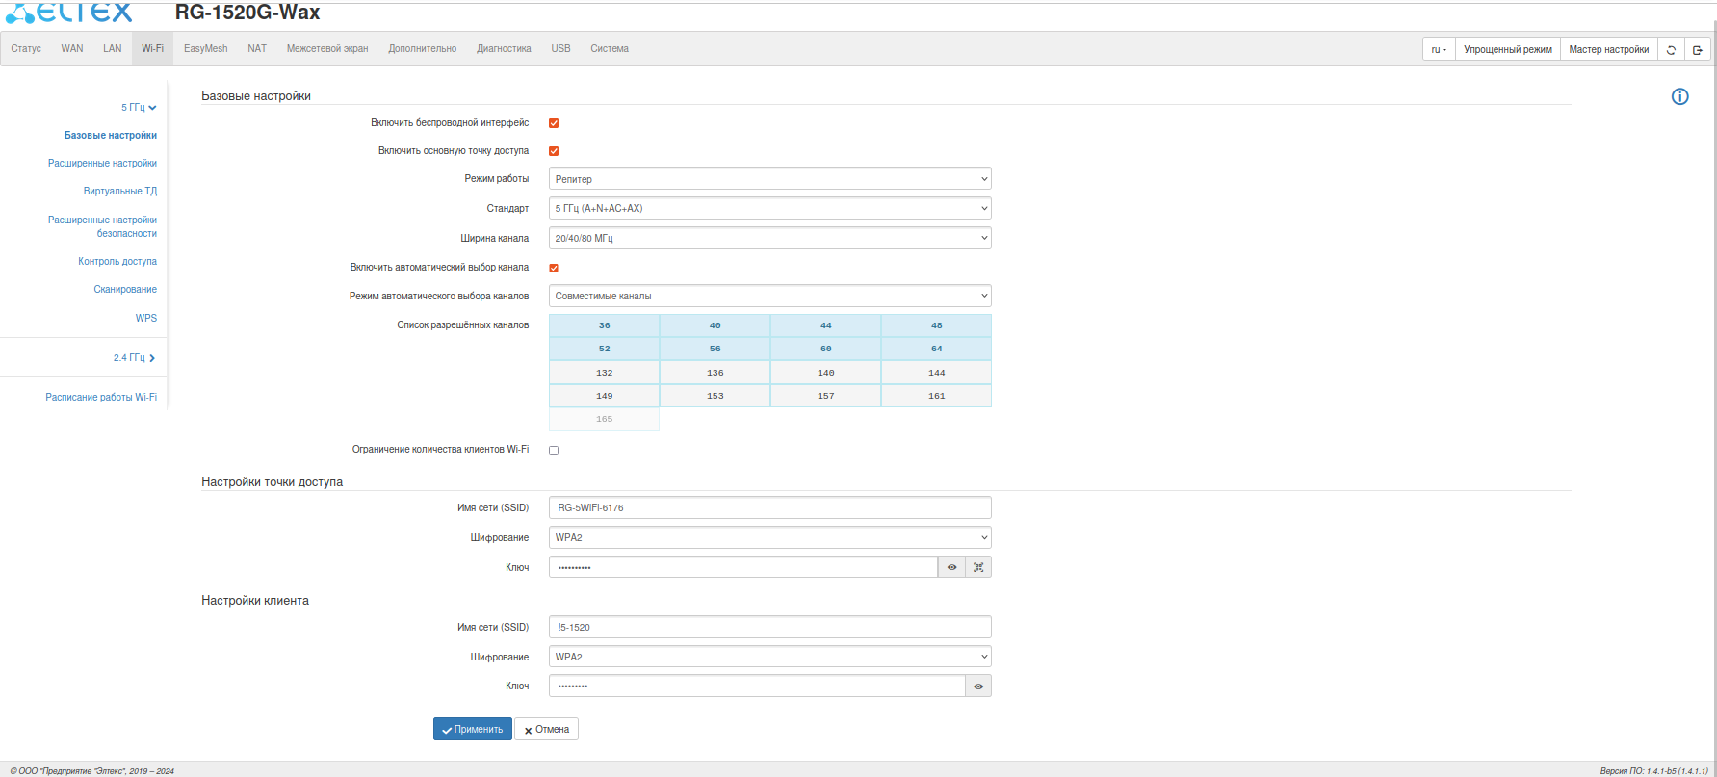Image resolution: width=1717 pixels, height=777 pixels.
Task: Open the Ширина канала dropdown
Action: (x=770, y=238)
